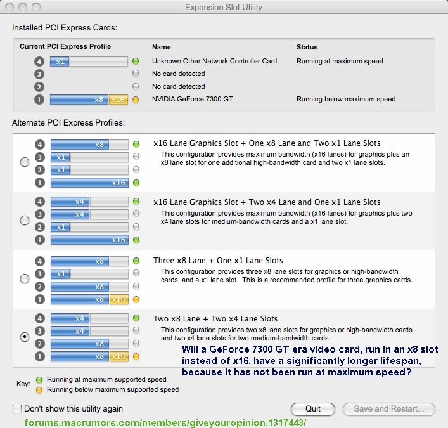Click slot 2 number badge in current profile

tap(39, 87)
